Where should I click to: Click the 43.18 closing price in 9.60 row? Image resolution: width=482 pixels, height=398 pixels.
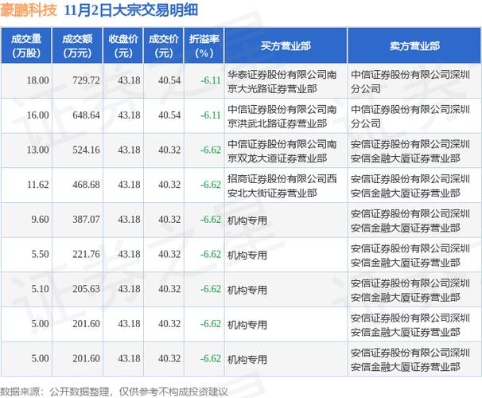pyautogui.click(x=129, y=220)
